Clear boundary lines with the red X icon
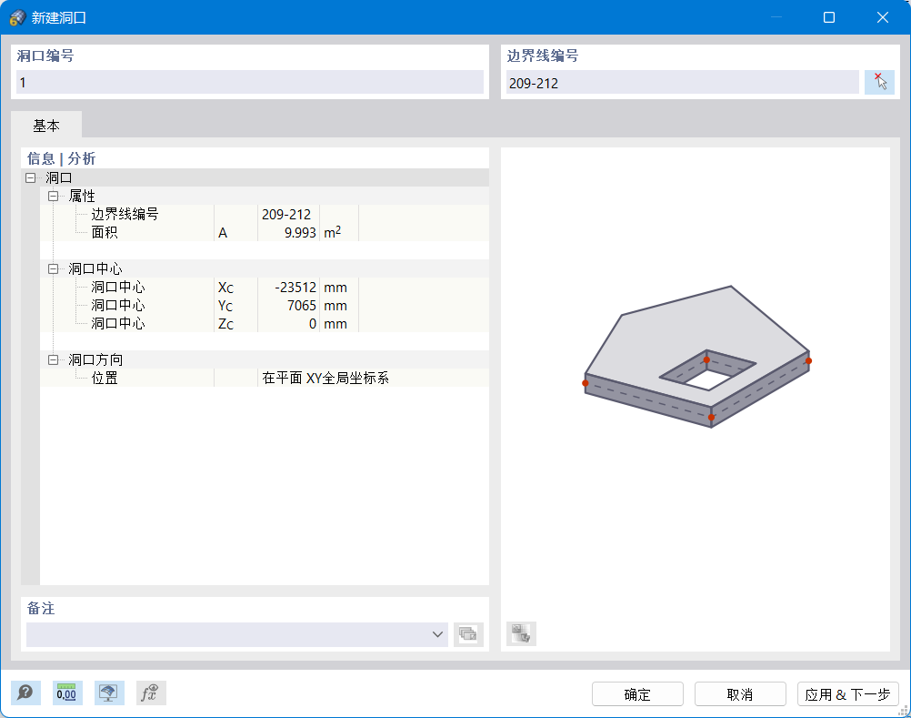Viewport: 911px width, 718px height. coord(879,76)
